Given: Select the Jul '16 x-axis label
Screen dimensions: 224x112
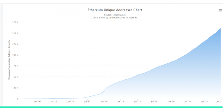Looking at the screenshot, I should click(x=54, y=102).
